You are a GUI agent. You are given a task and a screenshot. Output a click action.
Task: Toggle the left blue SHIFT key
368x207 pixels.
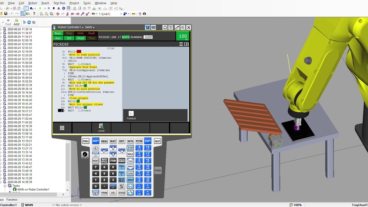[x=96, y=141]
